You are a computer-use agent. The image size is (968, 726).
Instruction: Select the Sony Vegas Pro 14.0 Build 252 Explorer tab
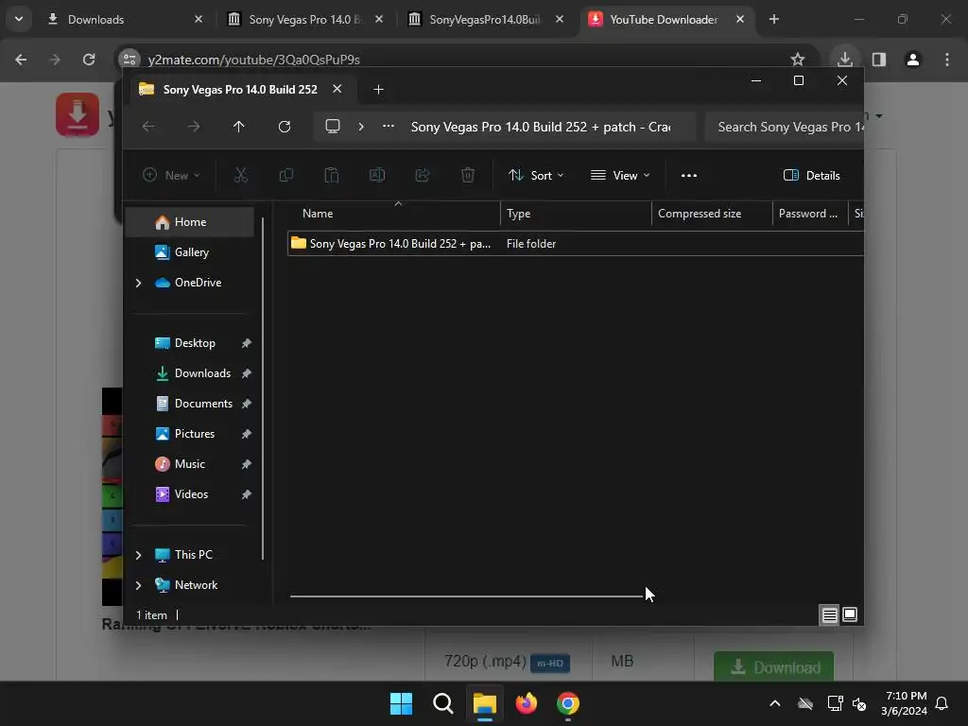(x=239, y=90)
